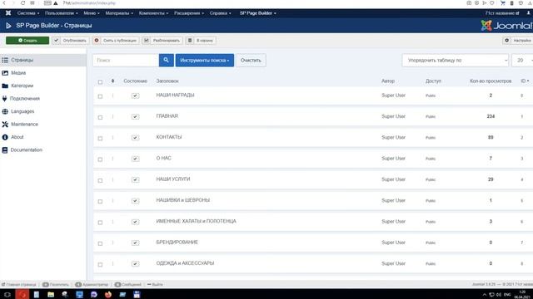Image resolution: width=533 pixels, height=299 pixels.
Task: Click the В корзину toolbar button
Action: 201,41
